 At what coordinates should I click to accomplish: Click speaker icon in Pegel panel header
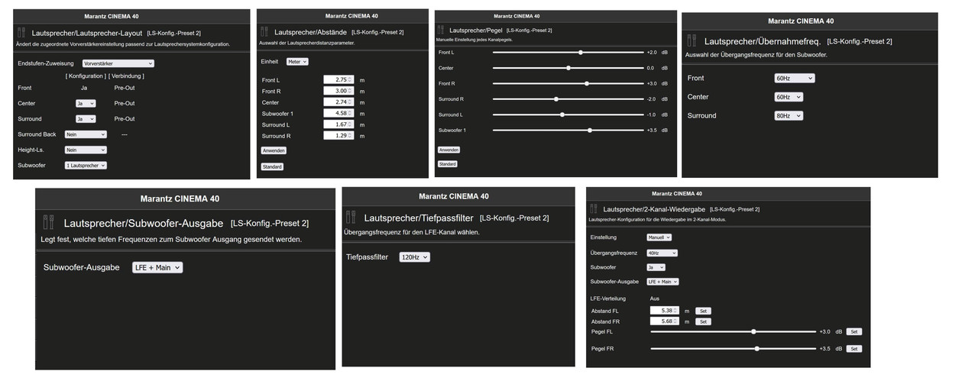pos(441,30)
